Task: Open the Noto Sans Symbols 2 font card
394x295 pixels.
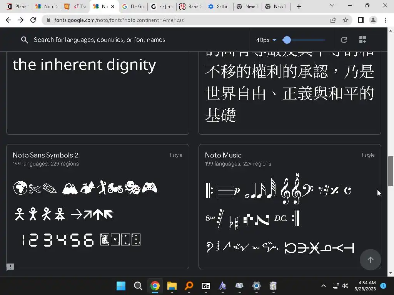Action: [x=97, y=206]
